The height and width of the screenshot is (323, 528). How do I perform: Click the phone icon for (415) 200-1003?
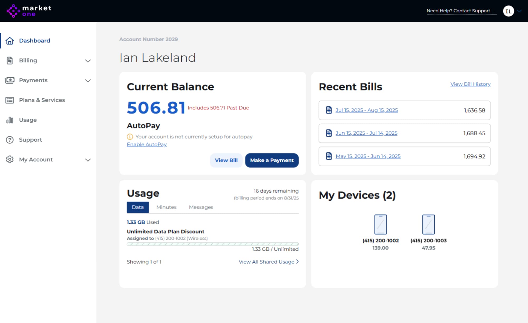428,224
